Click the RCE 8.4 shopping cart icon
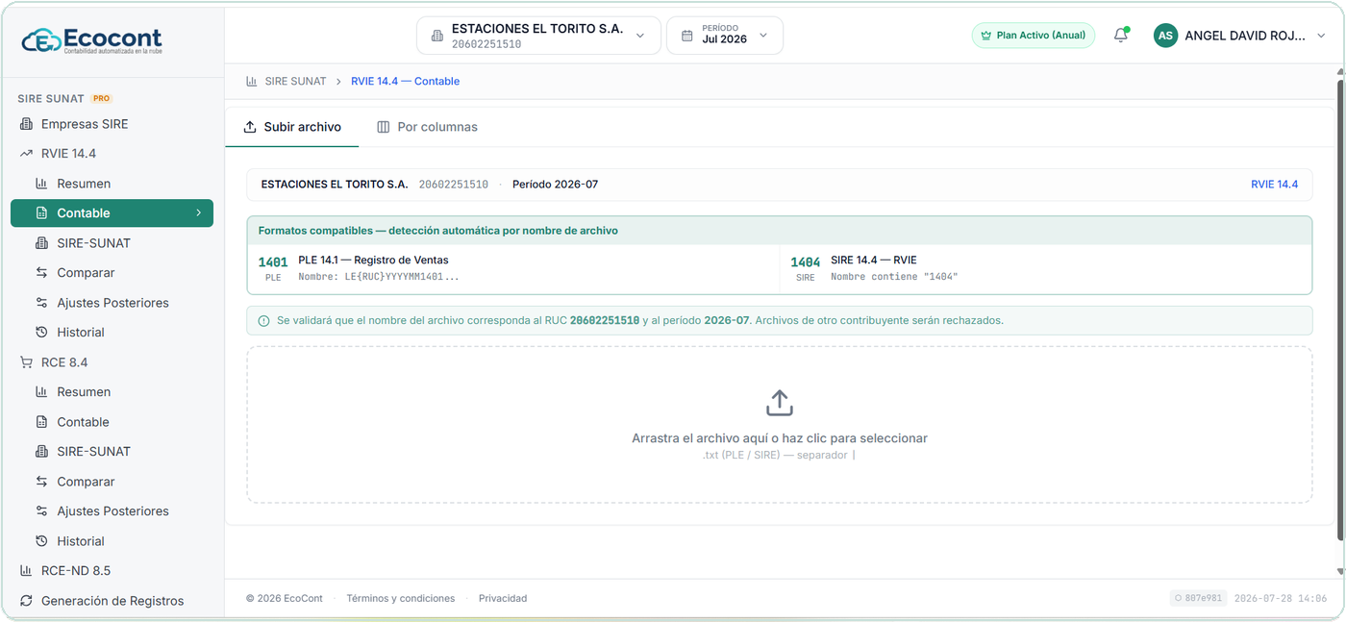 (26, 362)
